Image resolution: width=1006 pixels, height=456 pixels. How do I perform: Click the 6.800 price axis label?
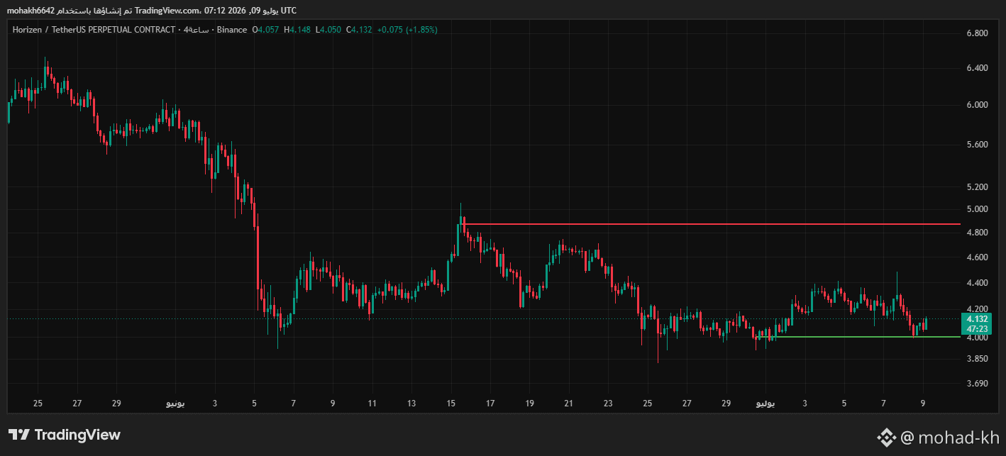point(977,33)
